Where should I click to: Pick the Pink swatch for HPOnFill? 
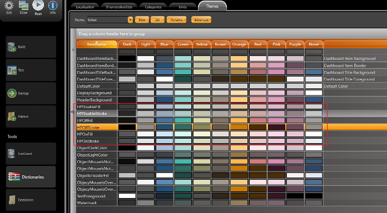tap(276, 134)
